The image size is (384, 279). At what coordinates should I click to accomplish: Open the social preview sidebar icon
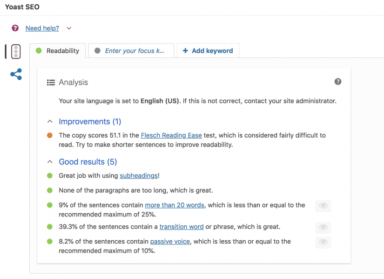[x=16, y=74]
